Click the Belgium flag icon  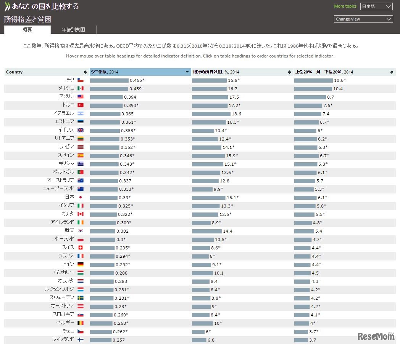coord(81,323)
